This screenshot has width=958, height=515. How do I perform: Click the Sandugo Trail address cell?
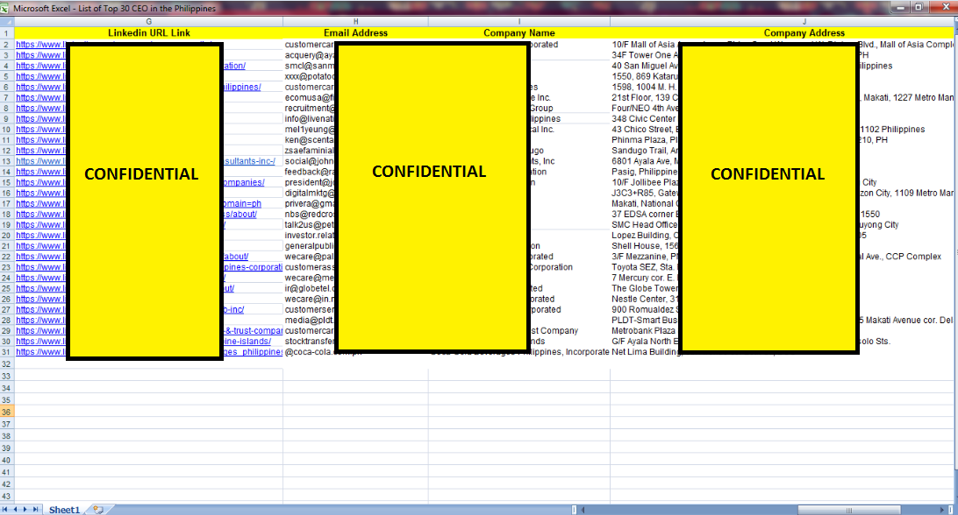(x=645, y=151)
